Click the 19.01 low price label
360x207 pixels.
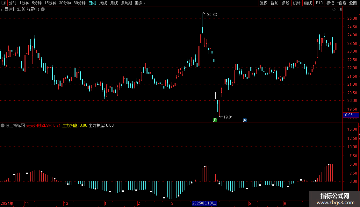click(x=228, y=117)
